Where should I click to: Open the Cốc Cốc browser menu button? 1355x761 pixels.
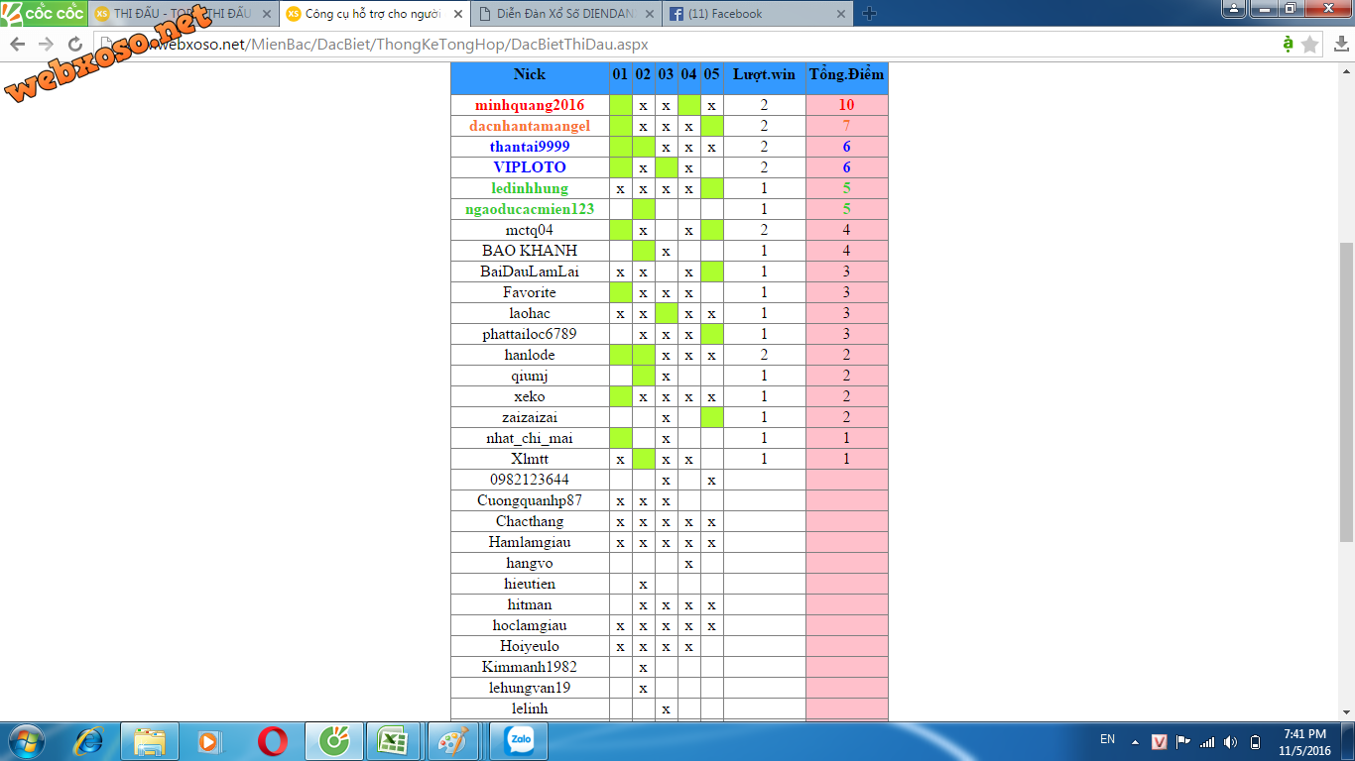pos(43,13)
